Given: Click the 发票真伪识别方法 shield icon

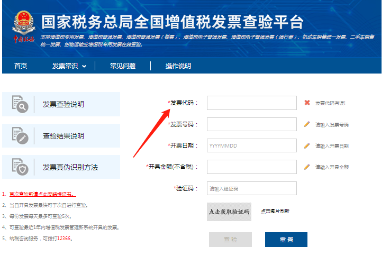Looking at the screenshot, I should point(20,167).
